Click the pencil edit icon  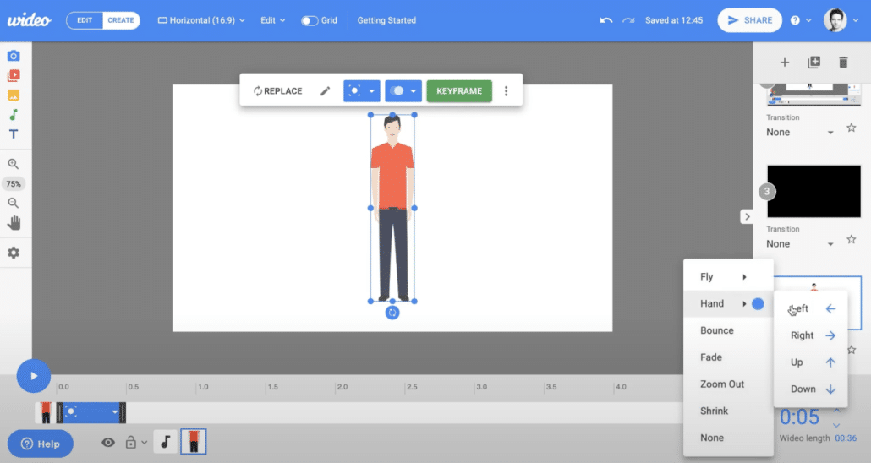coord(325,91)
